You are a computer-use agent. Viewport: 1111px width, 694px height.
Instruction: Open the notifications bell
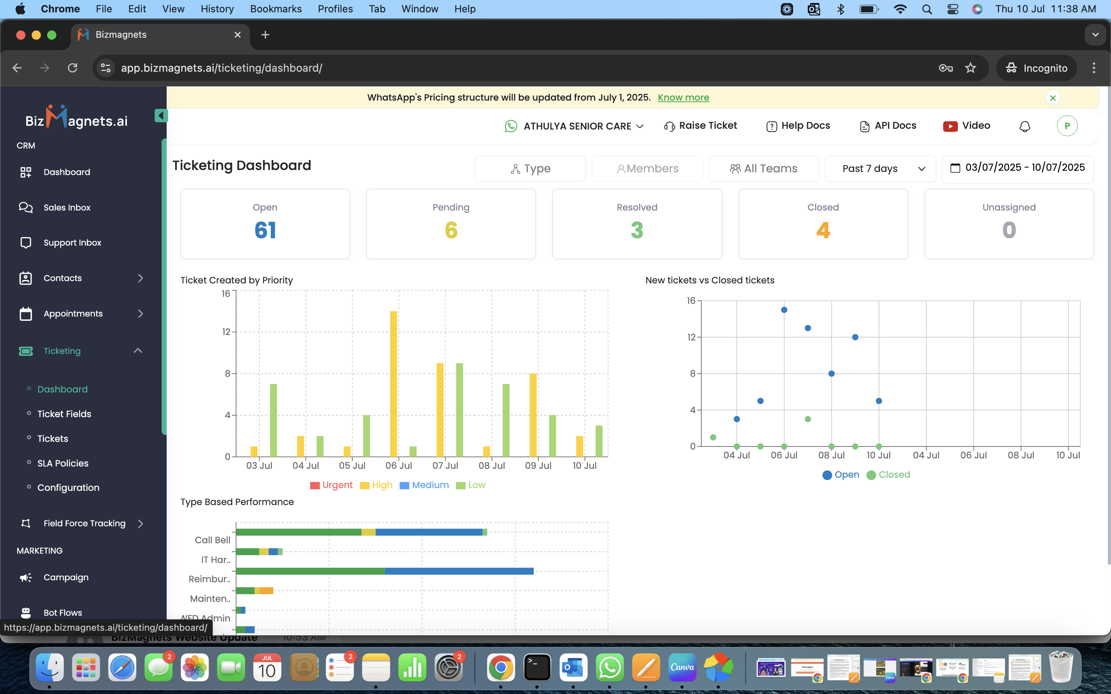[x=1024, y=126]
